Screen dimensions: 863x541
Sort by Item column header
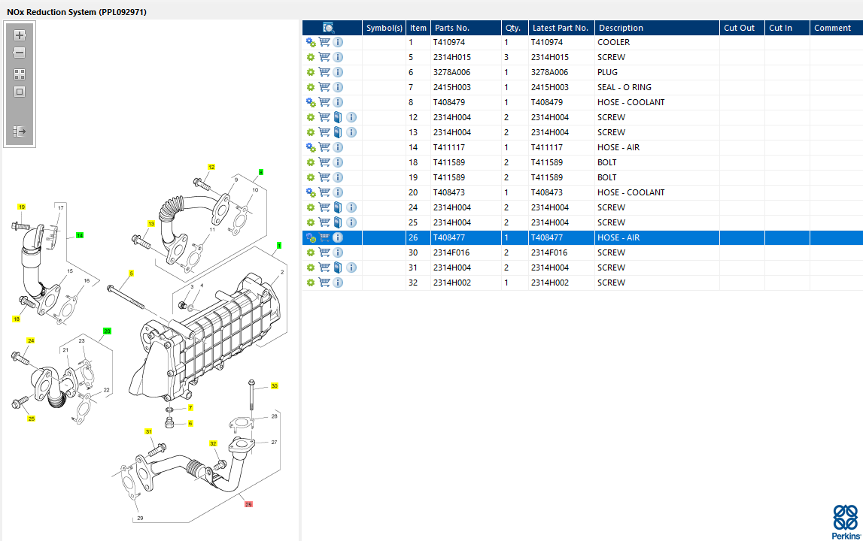pos(418,28)
